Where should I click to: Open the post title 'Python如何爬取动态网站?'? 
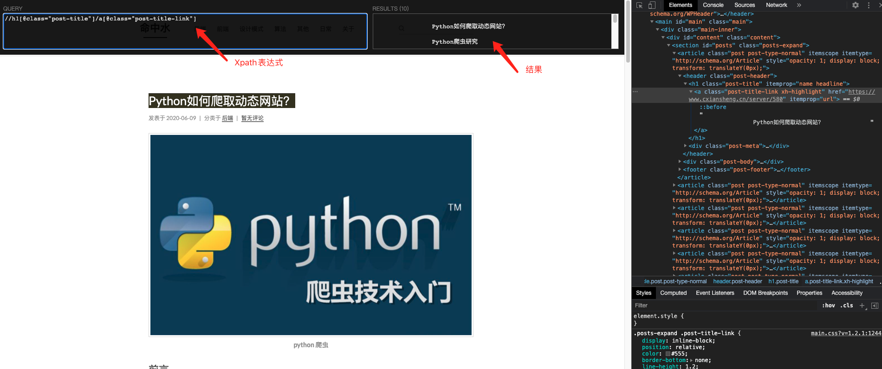[221, 101]
